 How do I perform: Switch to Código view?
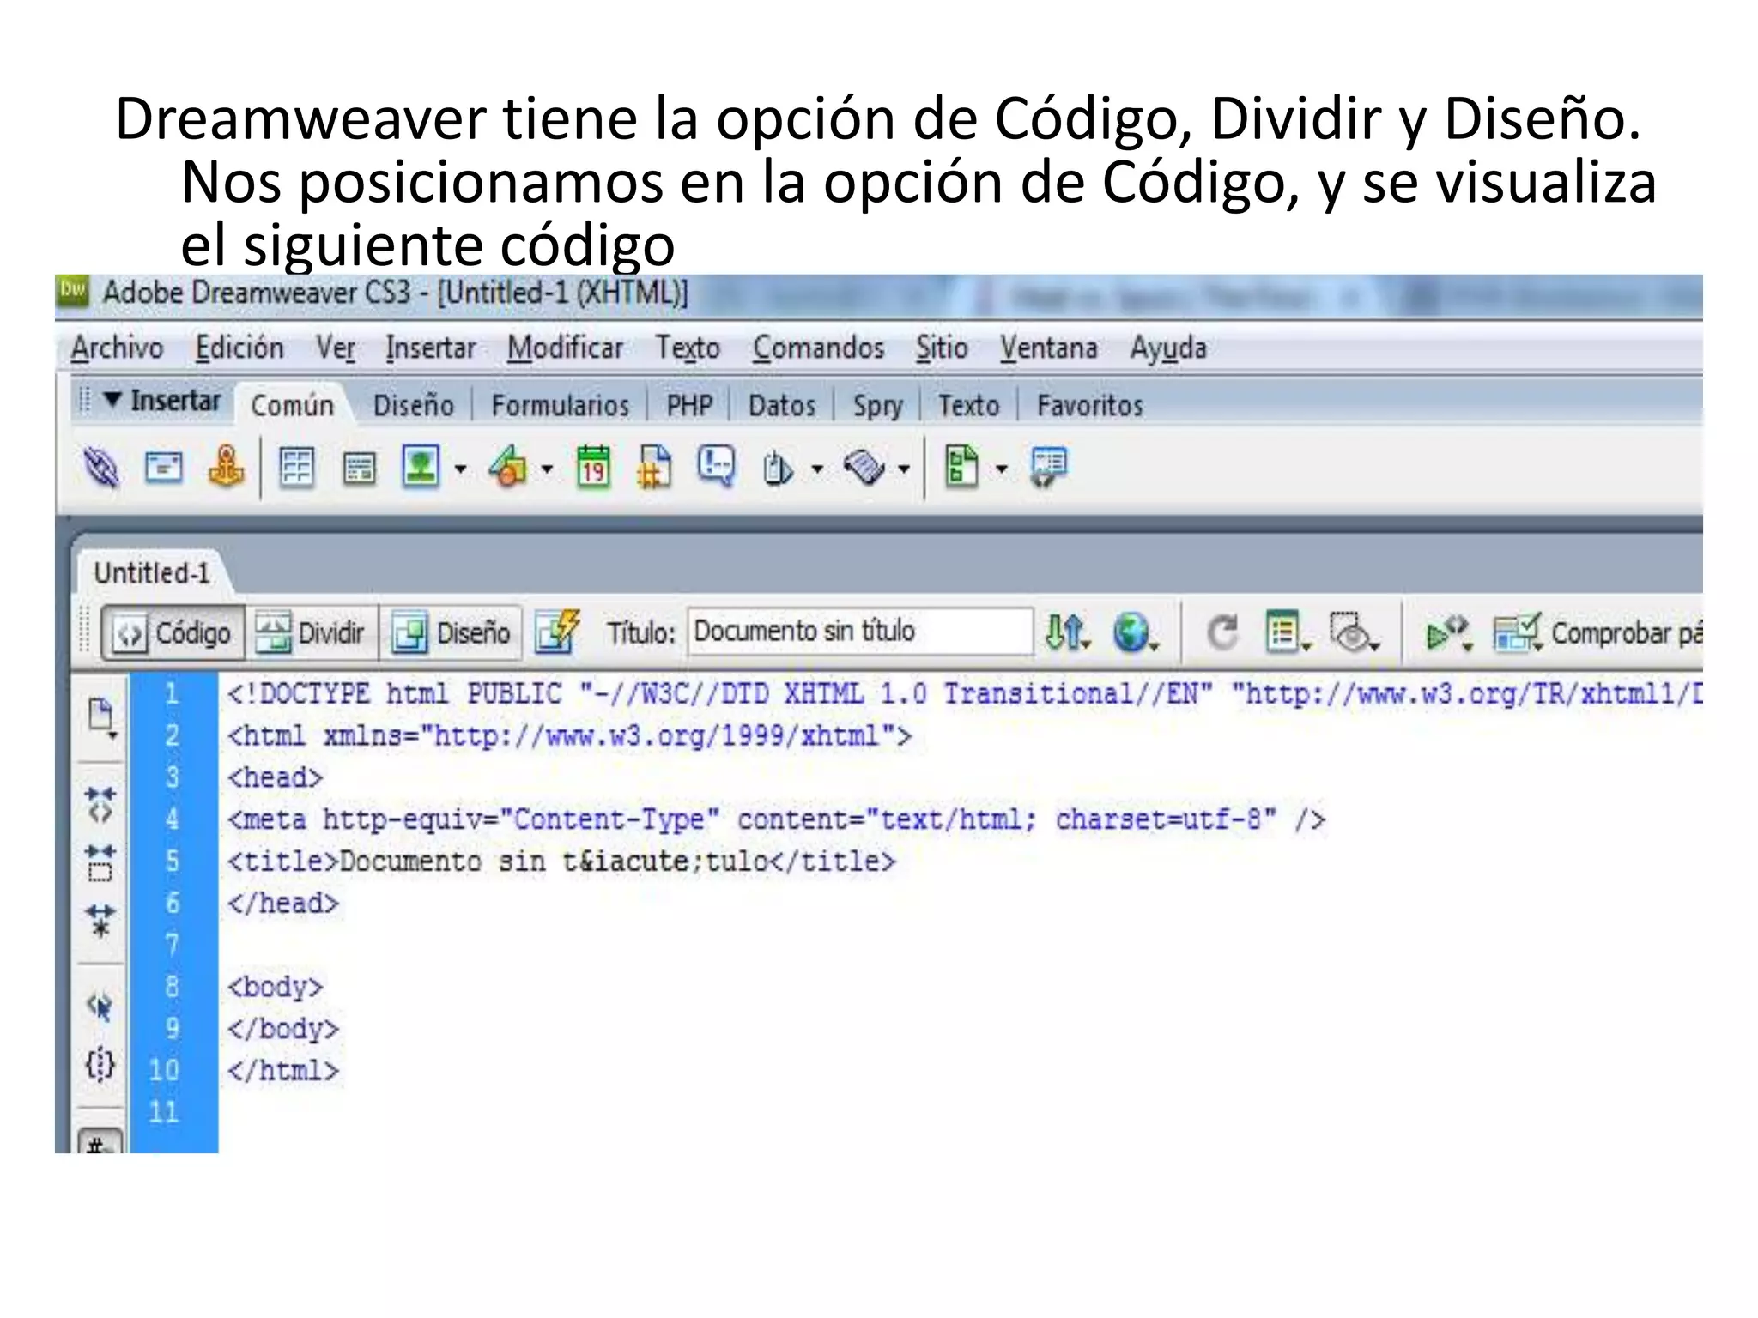click(174, 633)
